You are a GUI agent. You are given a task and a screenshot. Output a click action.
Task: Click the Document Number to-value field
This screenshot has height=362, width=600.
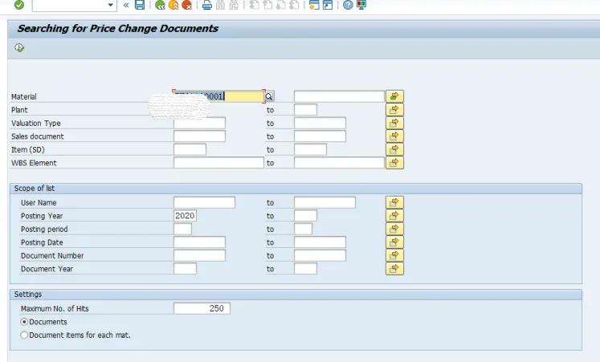[x=320, y=255]
